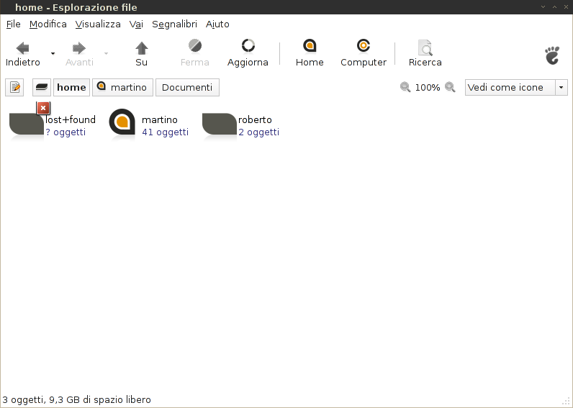Screen dimensions: 573x408
Task: Navigate to martino in the path bar
Action: pyautogui.click(x=122, y=87)
